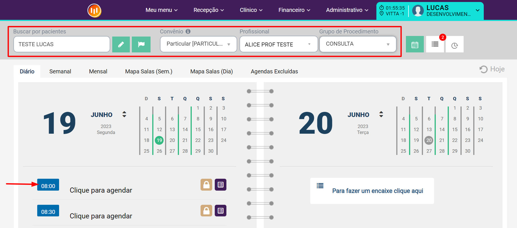Image resolution: width=517 pixels, height=228 pixels.
Task: Open the Financeiro menu
Action: tap(294, 10)
